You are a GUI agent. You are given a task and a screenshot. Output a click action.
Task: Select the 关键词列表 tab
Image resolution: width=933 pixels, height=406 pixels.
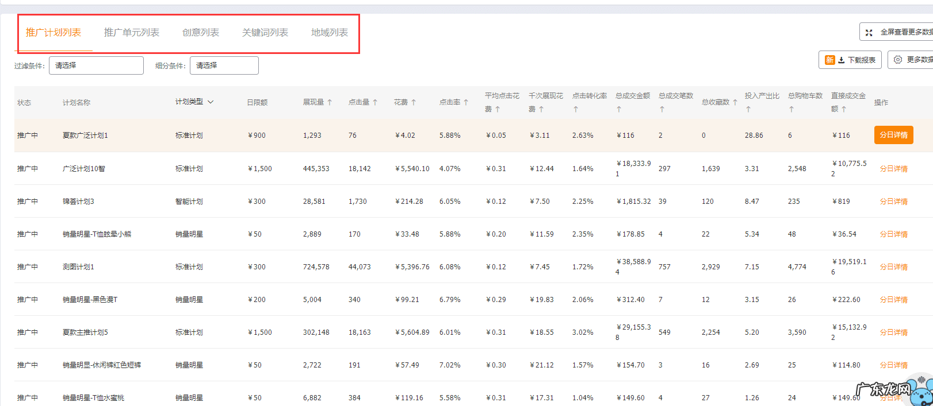click(265, 33)
